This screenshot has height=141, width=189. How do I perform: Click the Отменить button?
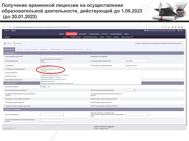[x=17, y=43]
